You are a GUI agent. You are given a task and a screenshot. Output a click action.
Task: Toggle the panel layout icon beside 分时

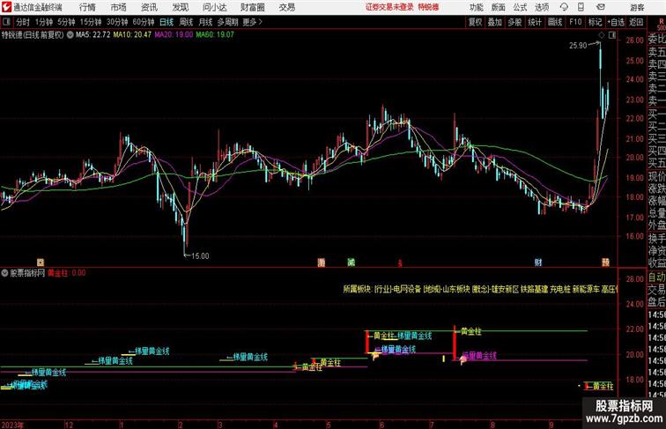click(6, 22)
